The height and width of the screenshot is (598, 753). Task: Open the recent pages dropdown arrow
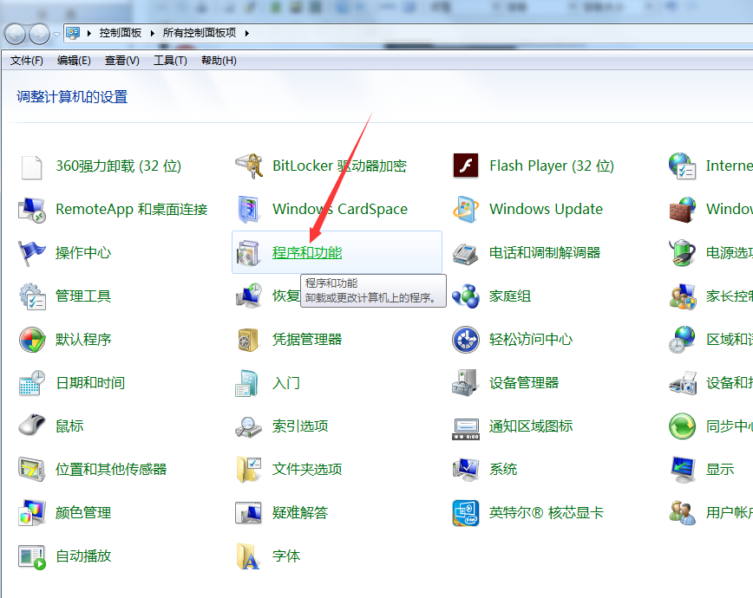tap(56, 34)
